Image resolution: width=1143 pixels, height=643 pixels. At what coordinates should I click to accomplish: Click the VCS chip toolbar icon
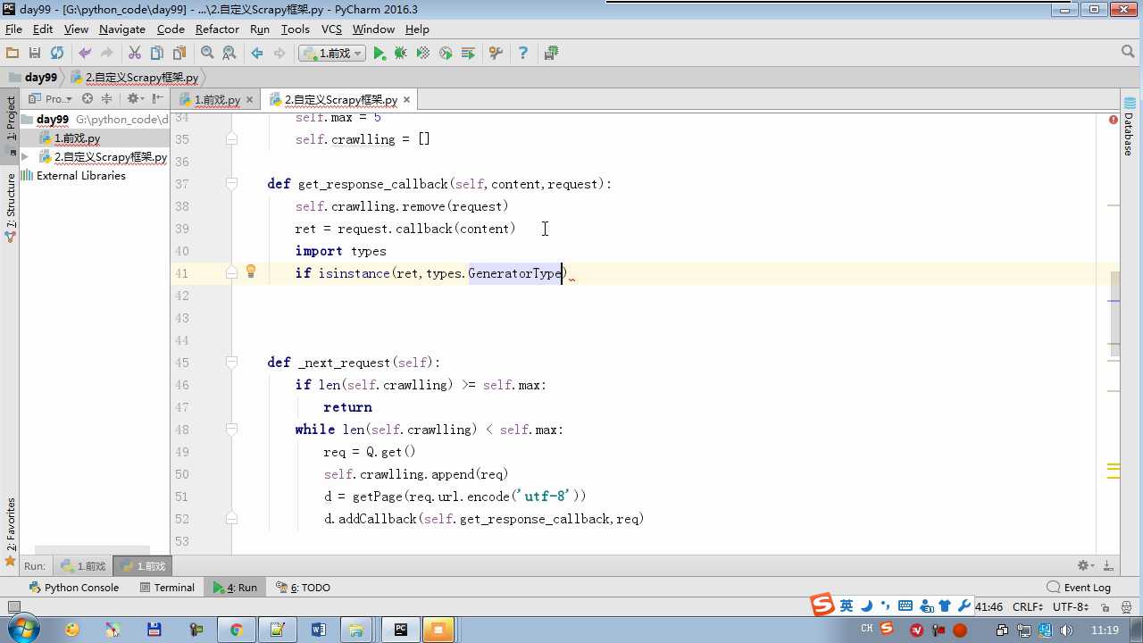click(551, 54)
